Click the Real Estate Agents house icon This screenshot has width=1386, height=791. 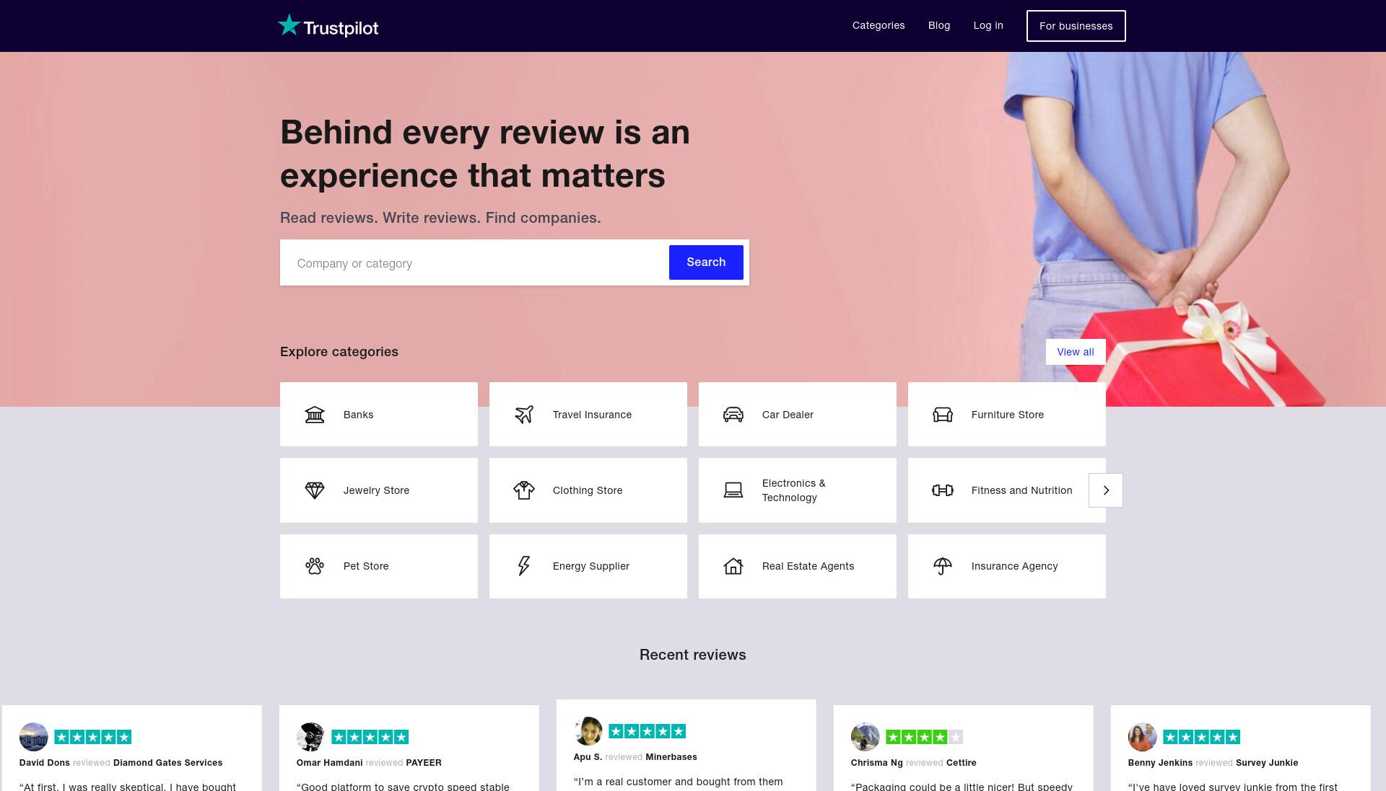click(733, 566)
